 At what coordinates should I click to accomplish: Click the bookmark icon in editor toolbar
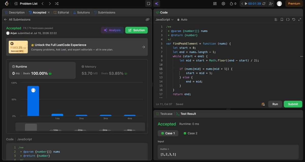point(282,19)
